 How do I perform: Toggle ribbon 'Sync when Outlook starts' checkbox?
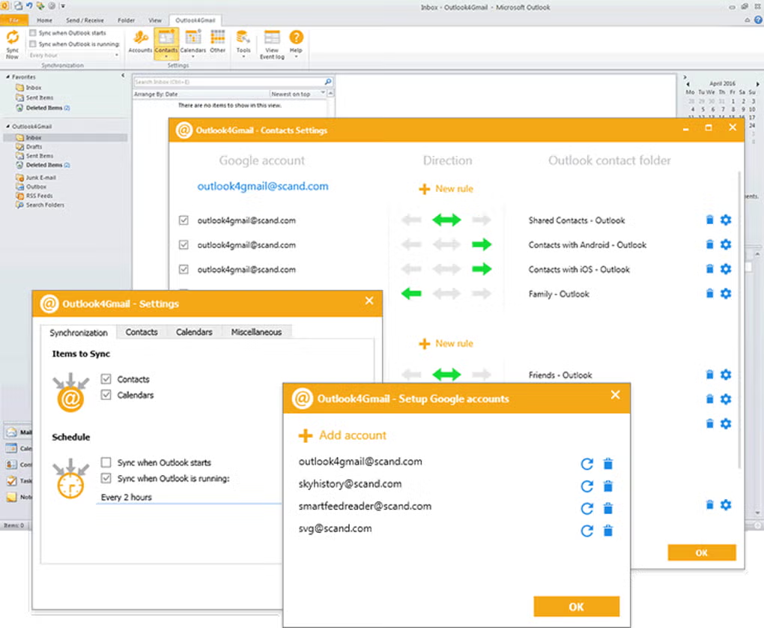coord(33,33)
